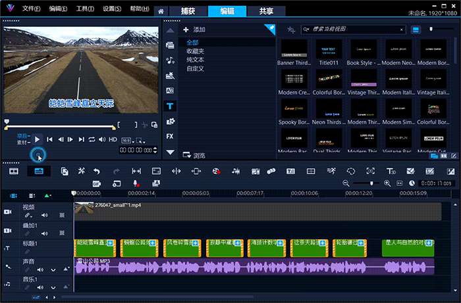Toggle repeat loop playback
The height and width of the screenshot is (303, 461).
[x=92, y=139]
